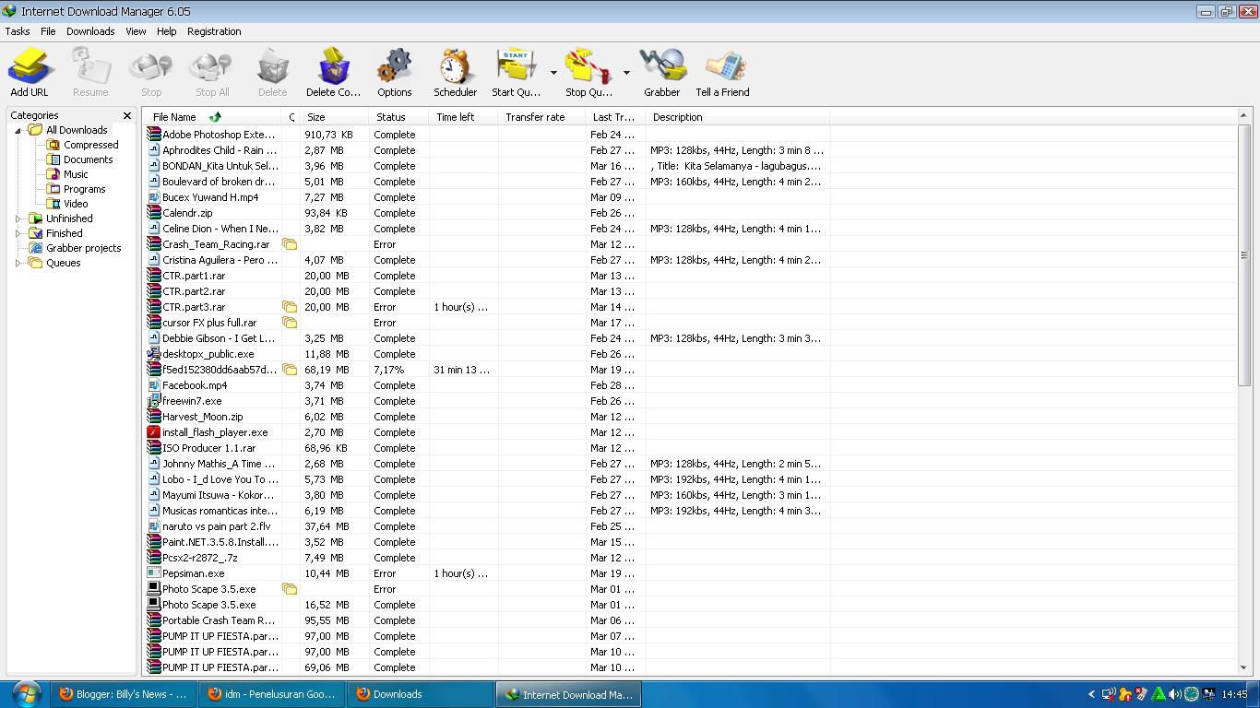Collapse the All Downloads tree node
1260x708 pixels.
(18, 131)
